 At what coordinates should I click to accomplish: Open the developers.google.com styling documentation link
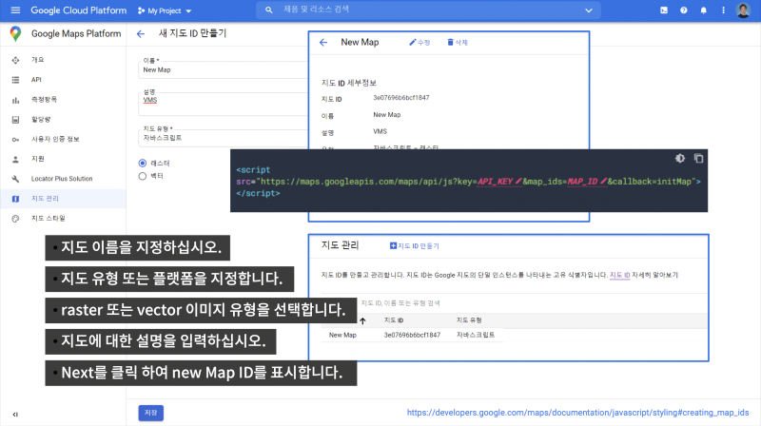pyautogui.click(x=577, y=413)
